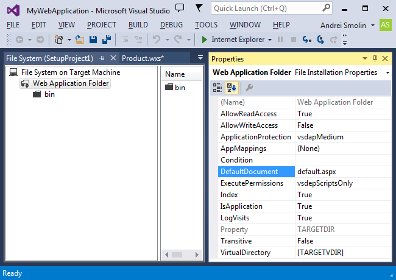Click the Redo toolbar icon
396x280 pixels.
[178, 40]
